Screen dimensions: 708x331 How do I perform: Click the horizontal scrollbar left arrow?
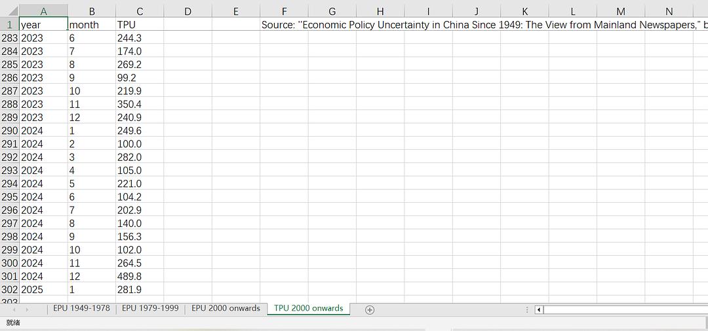click(539, 309)
